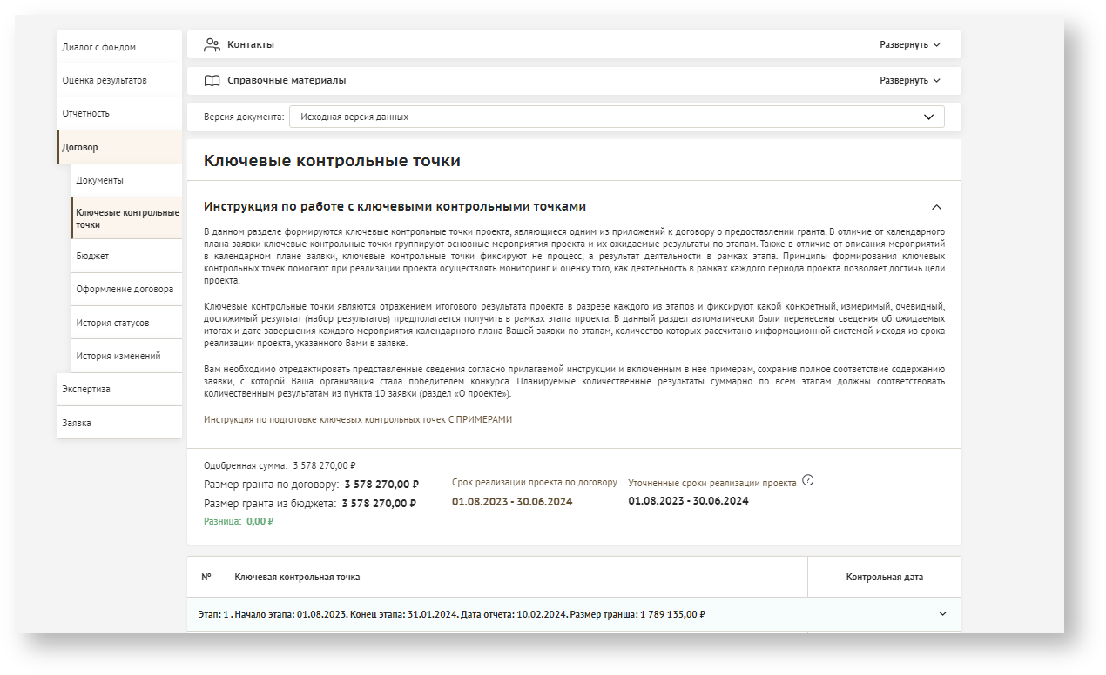1106x675 pixels.
Task: Click the question mark help icon
Action: coord(807,480)
